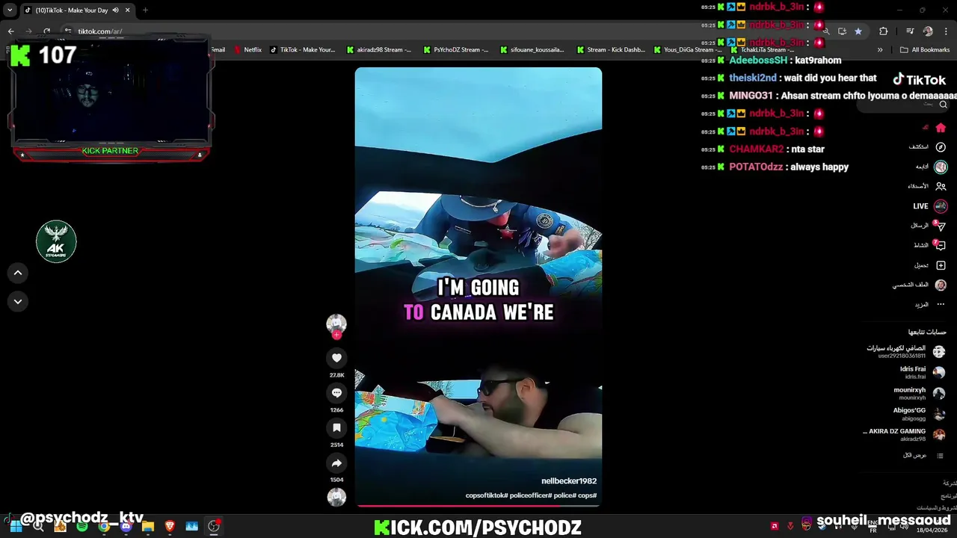
Task: Mute the TikTok tab audio speaker icon
Action: pos(115,10)
